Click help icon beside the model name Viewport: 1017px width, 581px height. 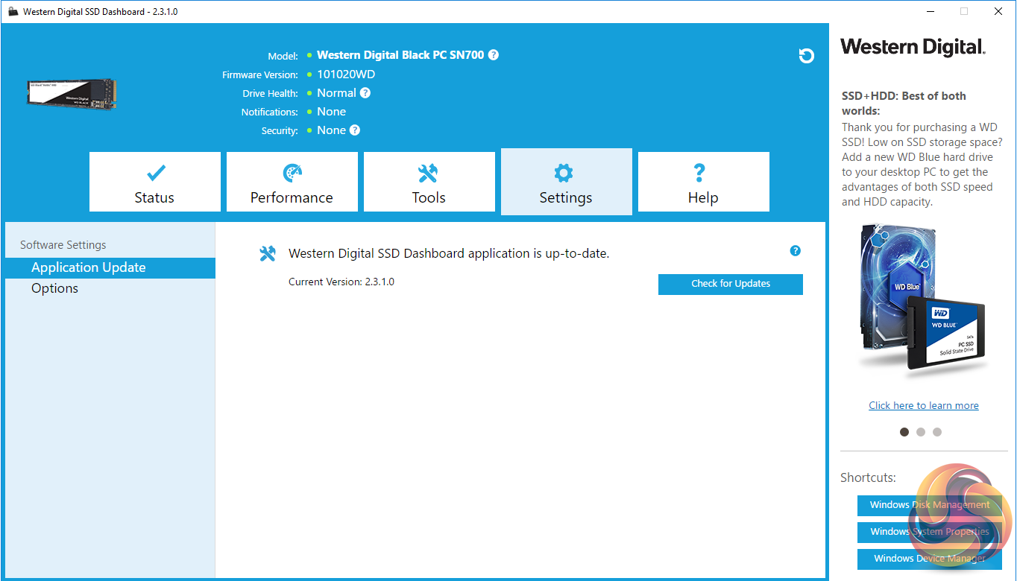[494, 55]
